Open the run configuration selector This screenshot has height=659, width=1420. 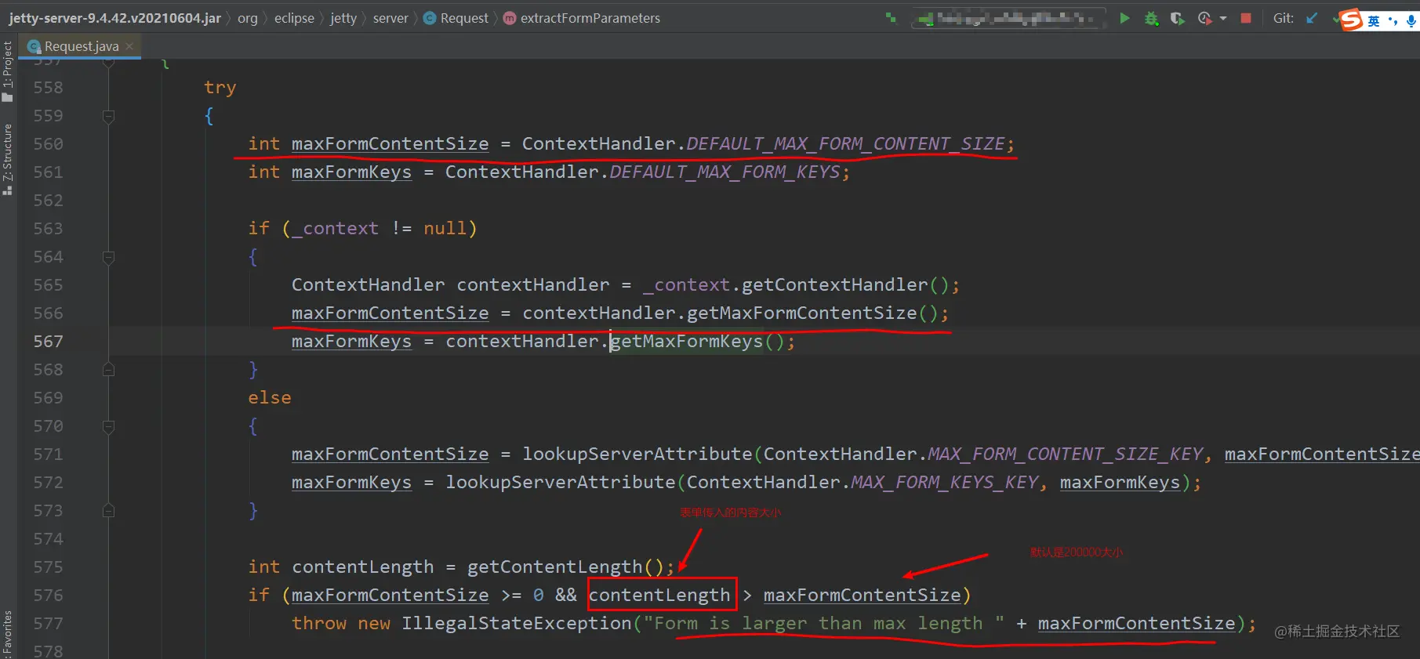coord(1008,18)
